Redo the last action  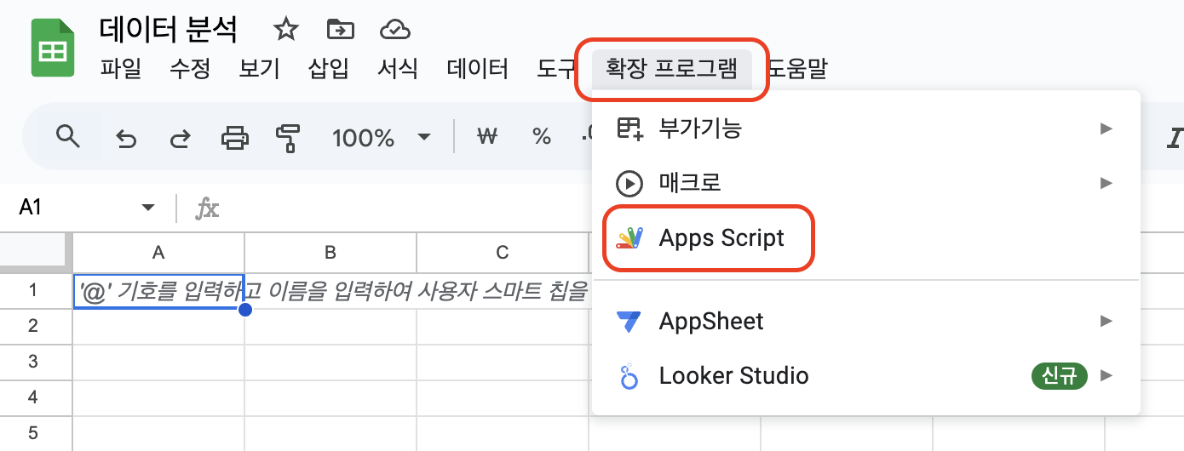tap(180, 137)
